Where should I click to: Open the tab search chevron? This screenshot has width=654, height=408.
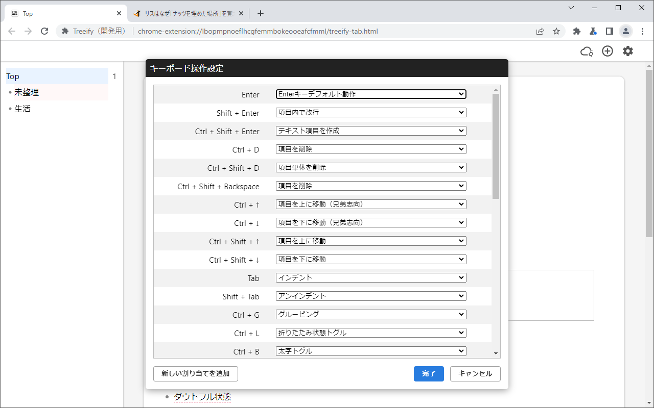(571, 8)
